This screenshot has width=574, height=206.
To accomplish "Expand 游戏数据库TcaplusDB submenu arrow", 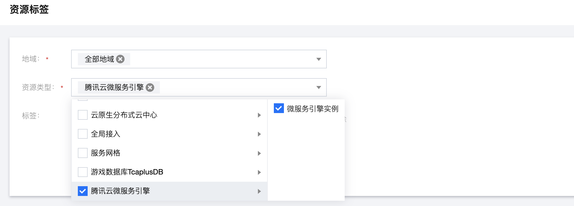I will tap(259, 172).
